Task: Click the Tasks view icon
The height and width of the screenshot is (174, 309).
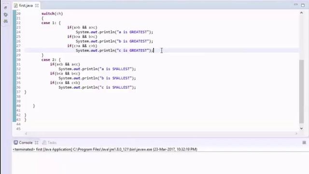Action: click(x=44, y=143)
